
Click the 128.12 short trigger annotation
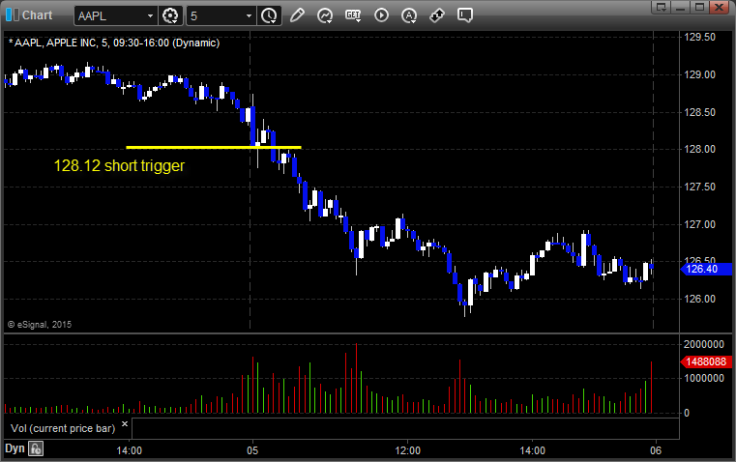click(x=119, y=165)
